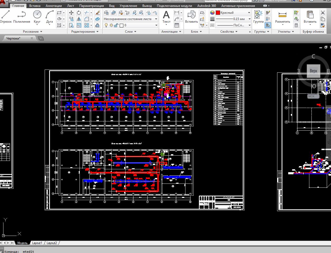Viewport: 331px width, 253px height.
Task: Open layer state dropdown Несохраненное состояние листа
Action: click(x=130, y=19)
